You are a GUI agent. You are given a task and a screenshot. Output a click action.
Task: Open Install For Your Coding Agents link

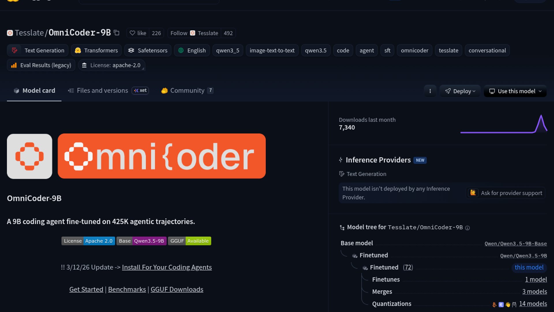click(x=166, y=267)
